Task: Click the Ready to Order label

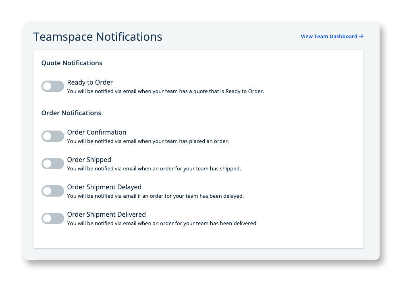Action: click(x=90, y=82)
